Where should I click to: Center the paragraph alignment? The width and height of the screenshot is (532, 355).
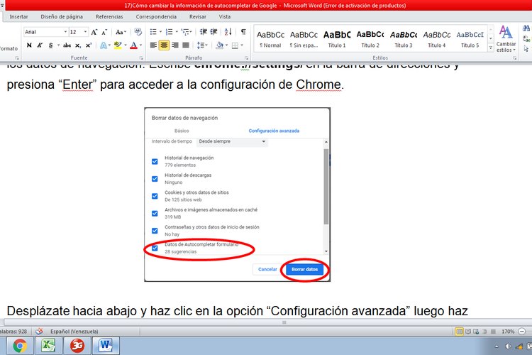click(164, 45)
